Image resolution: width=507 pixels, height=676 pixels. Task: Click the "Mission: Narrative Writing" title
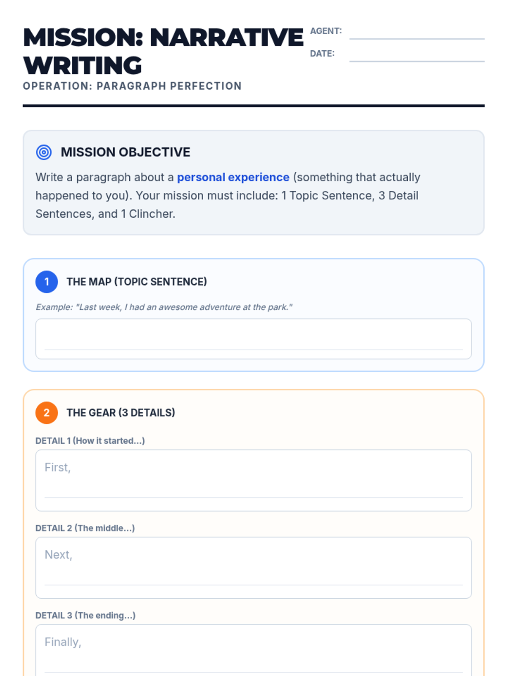(x=163, y=51)
